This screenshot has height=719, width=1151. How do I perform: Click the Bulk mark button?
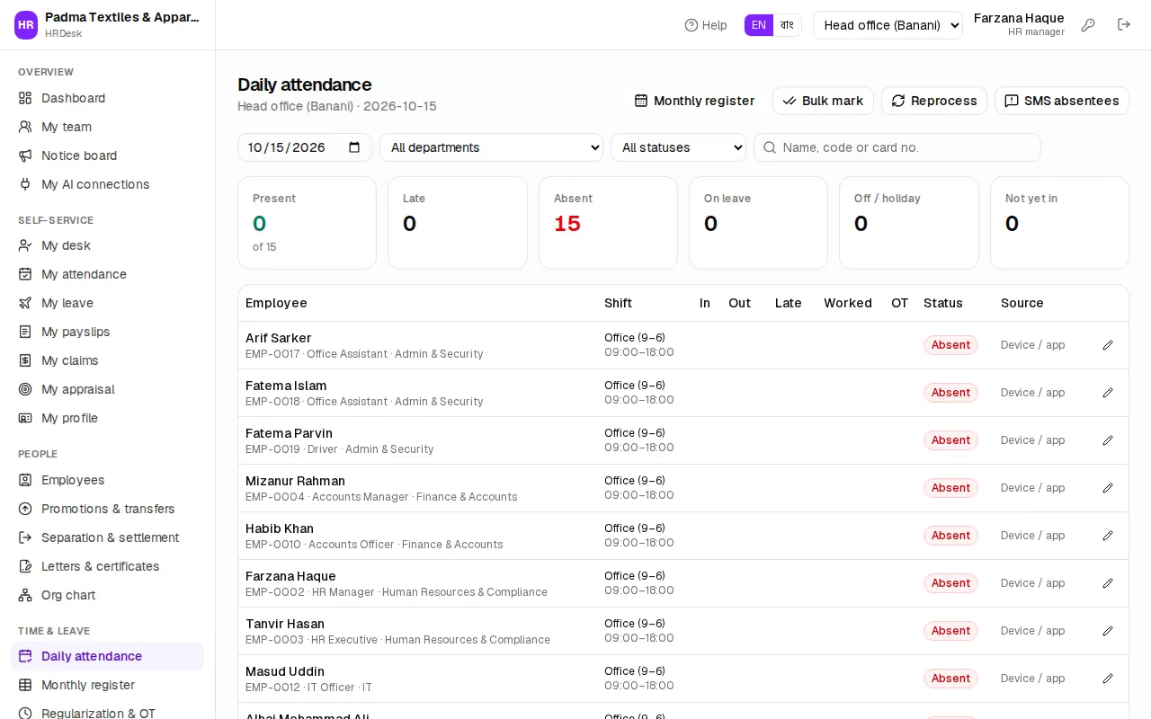click(823, 101)
